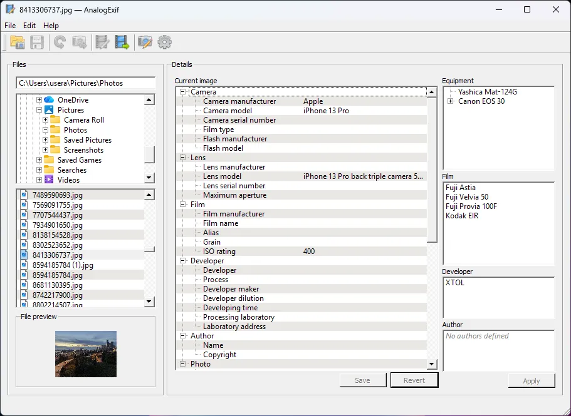Open settings via the gear icon
Image resolution: width=571 pixels, height=416 pixels.
pos(164,43)
